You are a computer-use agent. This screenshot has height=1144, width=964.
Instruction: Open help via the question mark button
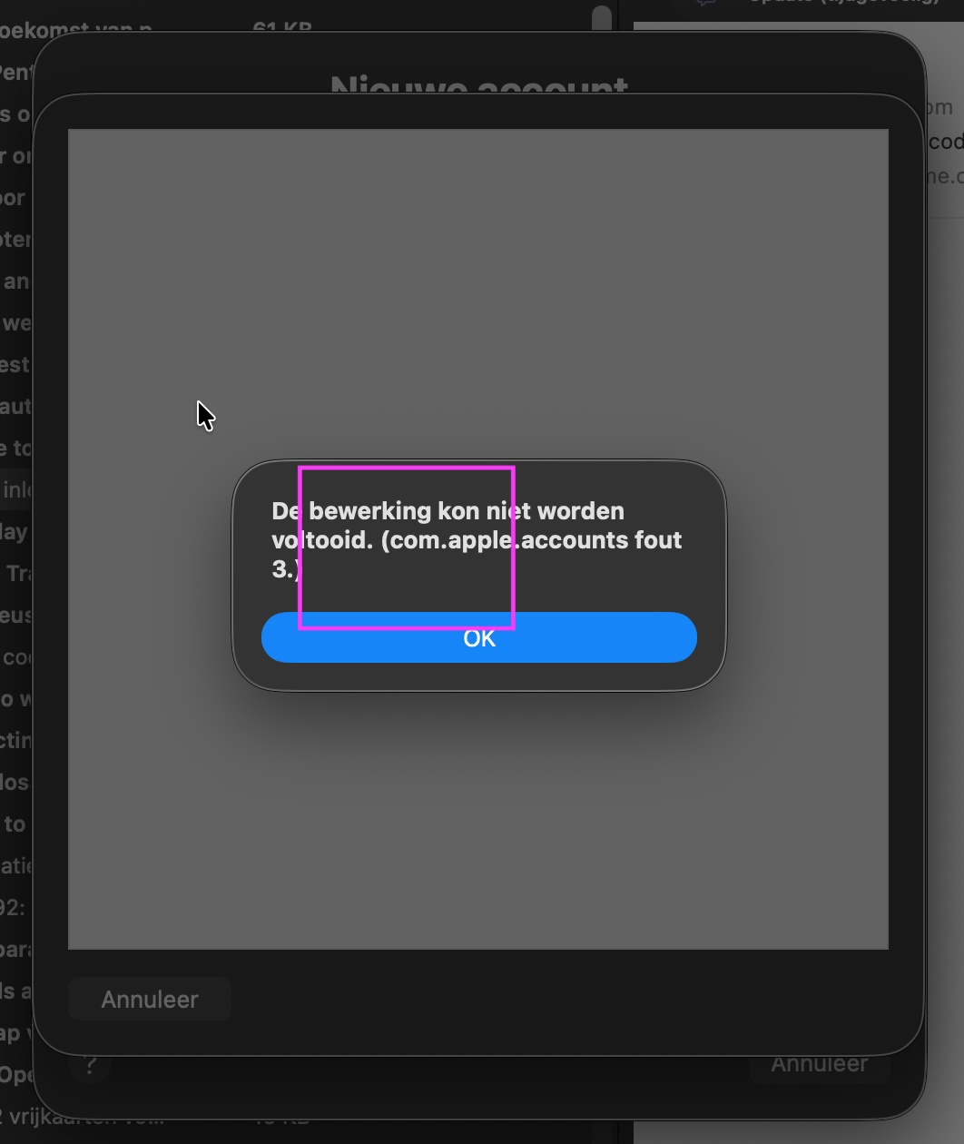[x=90, y=1065]
